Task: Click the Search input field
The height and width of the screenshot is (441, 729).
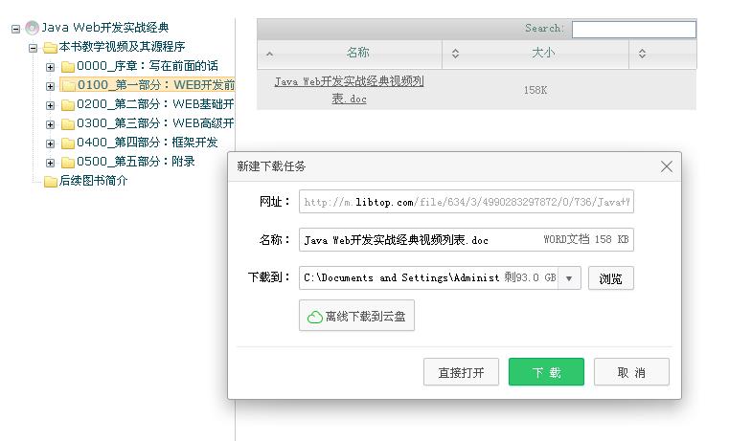Action: point(633,30)
